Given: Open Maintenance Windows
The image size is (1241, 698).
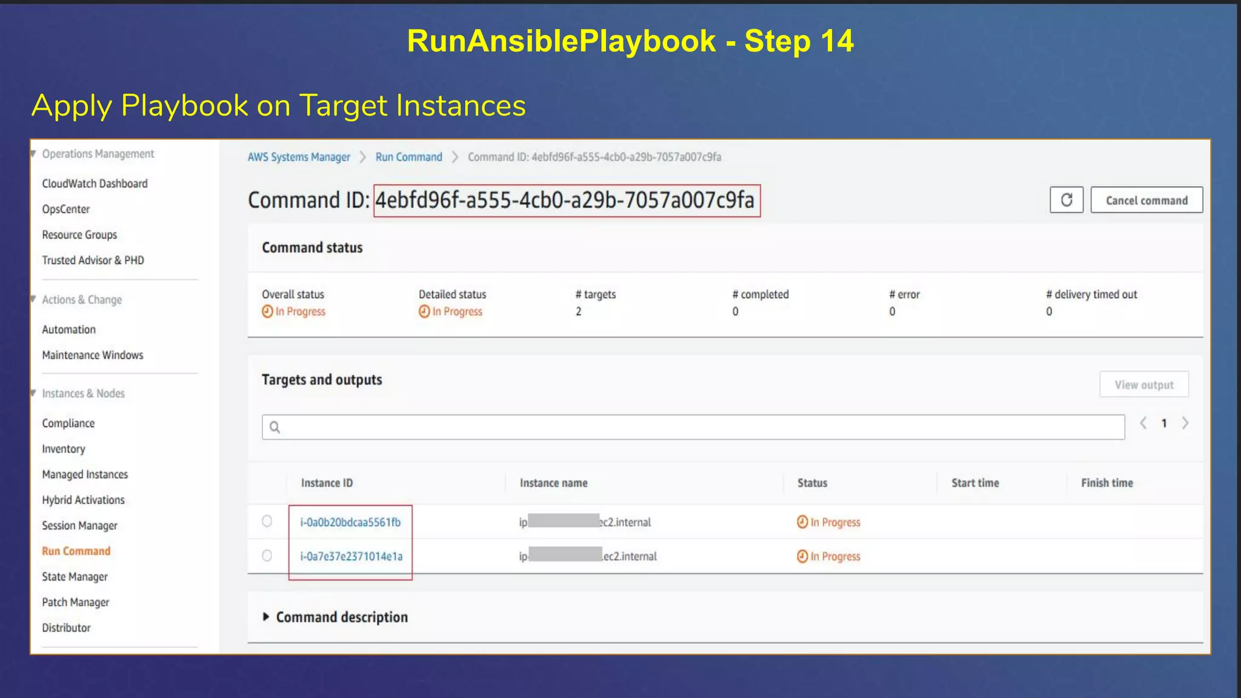Looking at the screenshot, I should tap(93, 355).
